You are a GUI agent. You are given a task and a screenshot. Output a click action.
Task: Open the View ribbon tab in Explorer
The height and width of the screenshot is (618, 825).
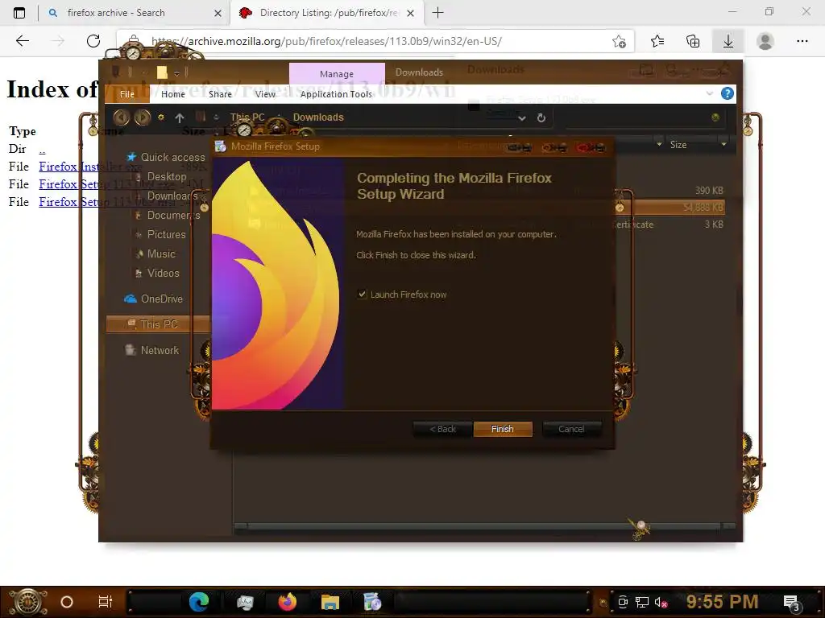click(x=265, y=94)
